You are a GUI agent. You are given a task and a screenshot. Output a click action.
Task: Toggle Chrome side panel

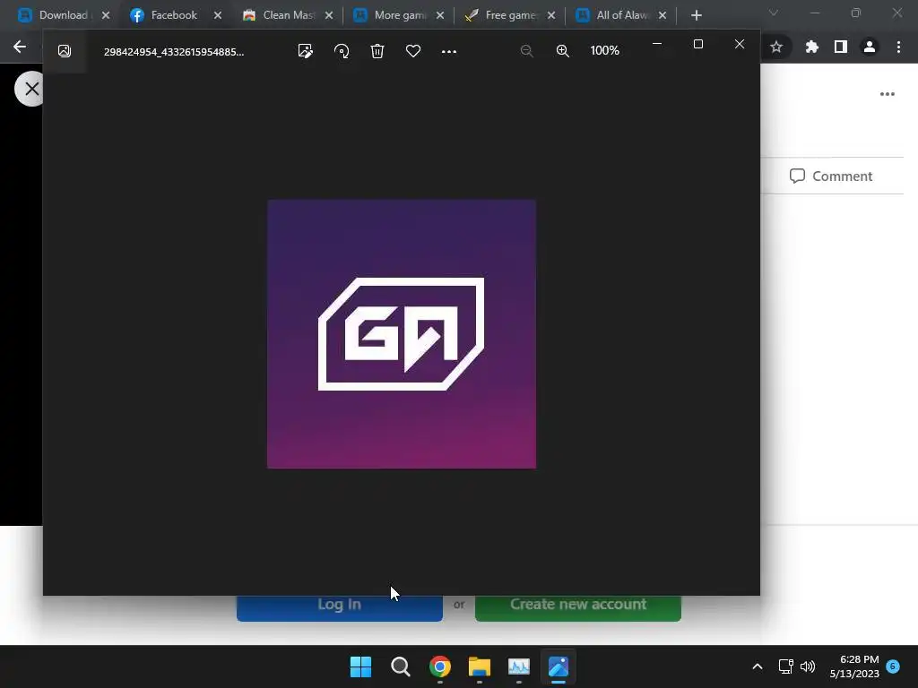pos(841,47)
